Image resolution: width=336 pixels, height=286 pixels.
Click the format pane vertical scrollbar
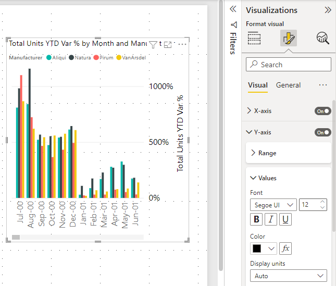pyautogui.click(x=334, y=166)
